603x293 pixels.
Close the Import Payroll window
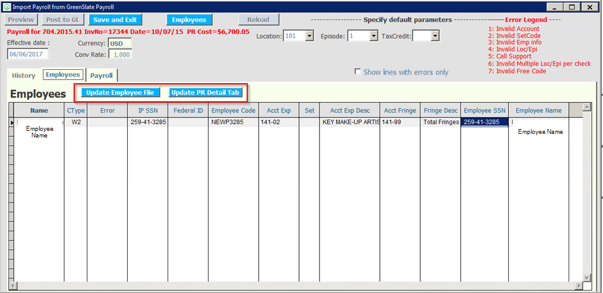coord(589,7)
